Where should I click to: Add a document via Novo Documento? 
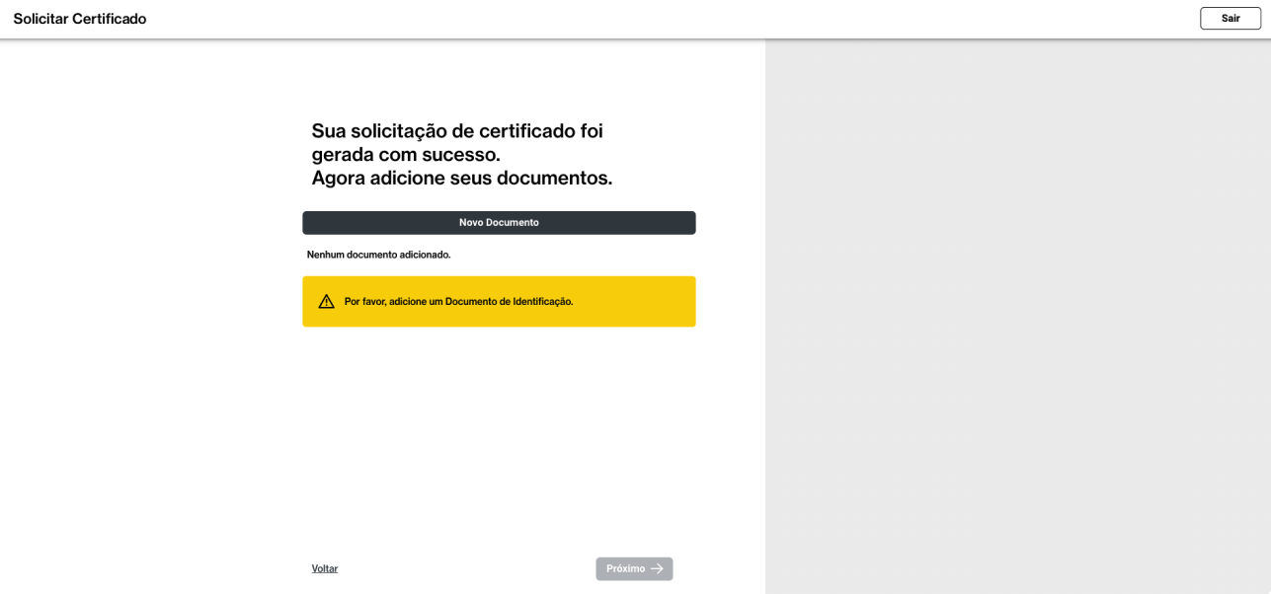[499, 223]
